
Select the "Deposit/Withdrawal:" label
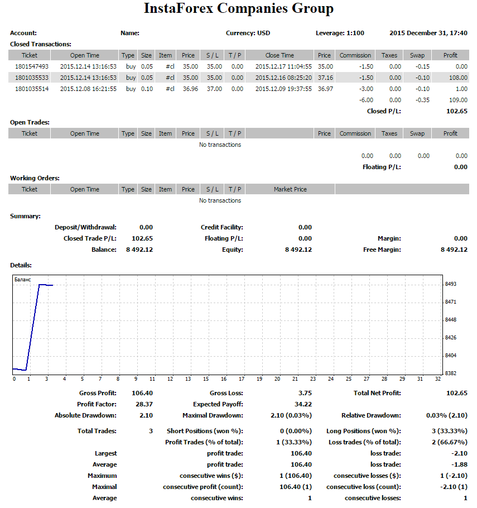point(85,227)
